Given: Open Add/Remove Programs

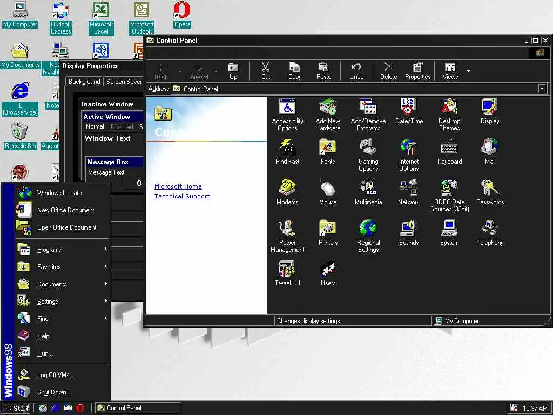Looking at the screenshot, I should pos(368,115).
